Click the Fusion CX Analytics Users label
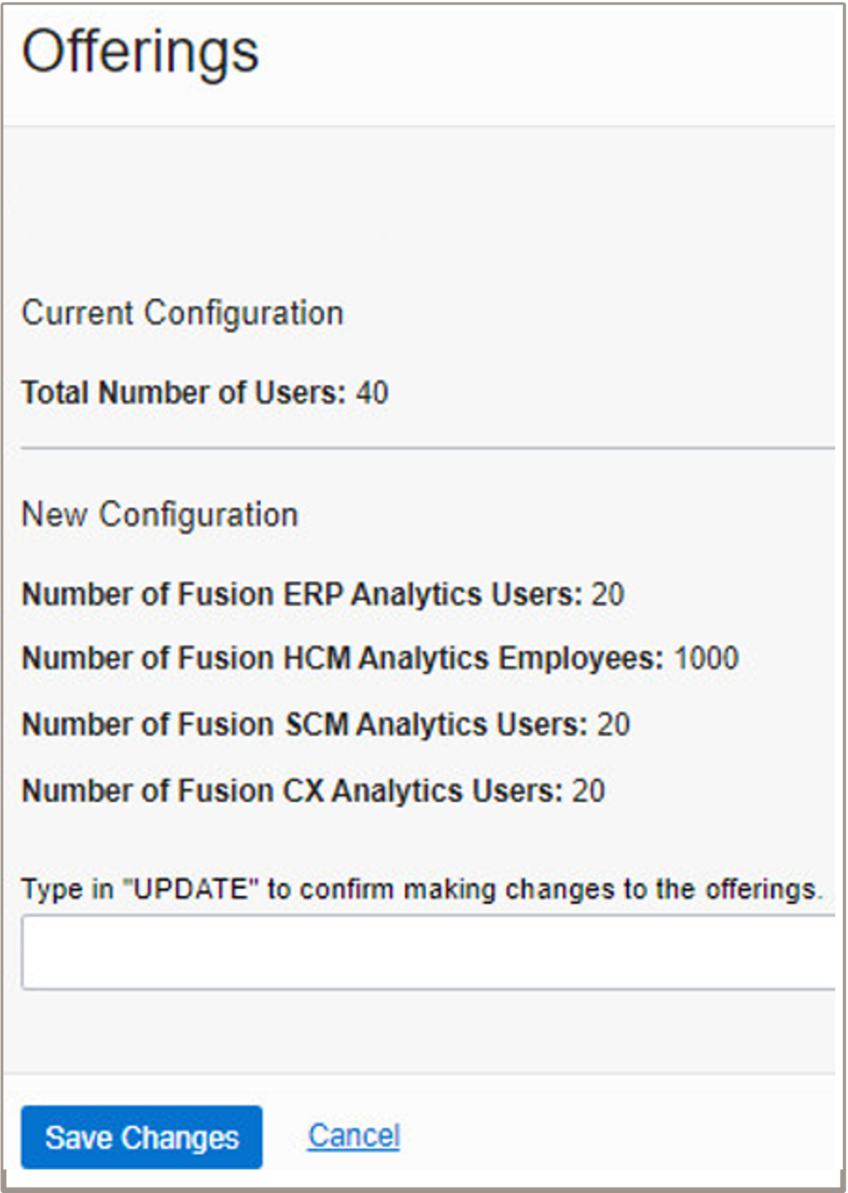 click(x=292, y=791)
